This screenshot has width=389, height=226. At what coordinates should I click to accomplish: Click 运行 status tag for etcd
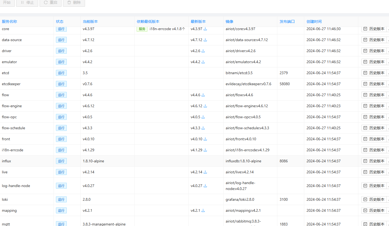(61, 73)
